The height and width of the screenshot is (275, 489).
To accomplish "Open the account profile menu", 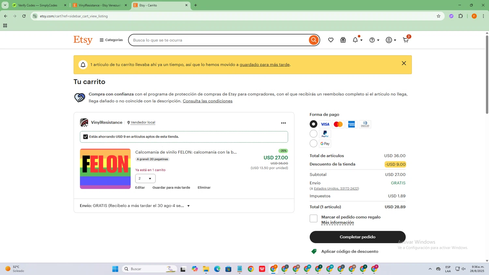I will [391, 40].
